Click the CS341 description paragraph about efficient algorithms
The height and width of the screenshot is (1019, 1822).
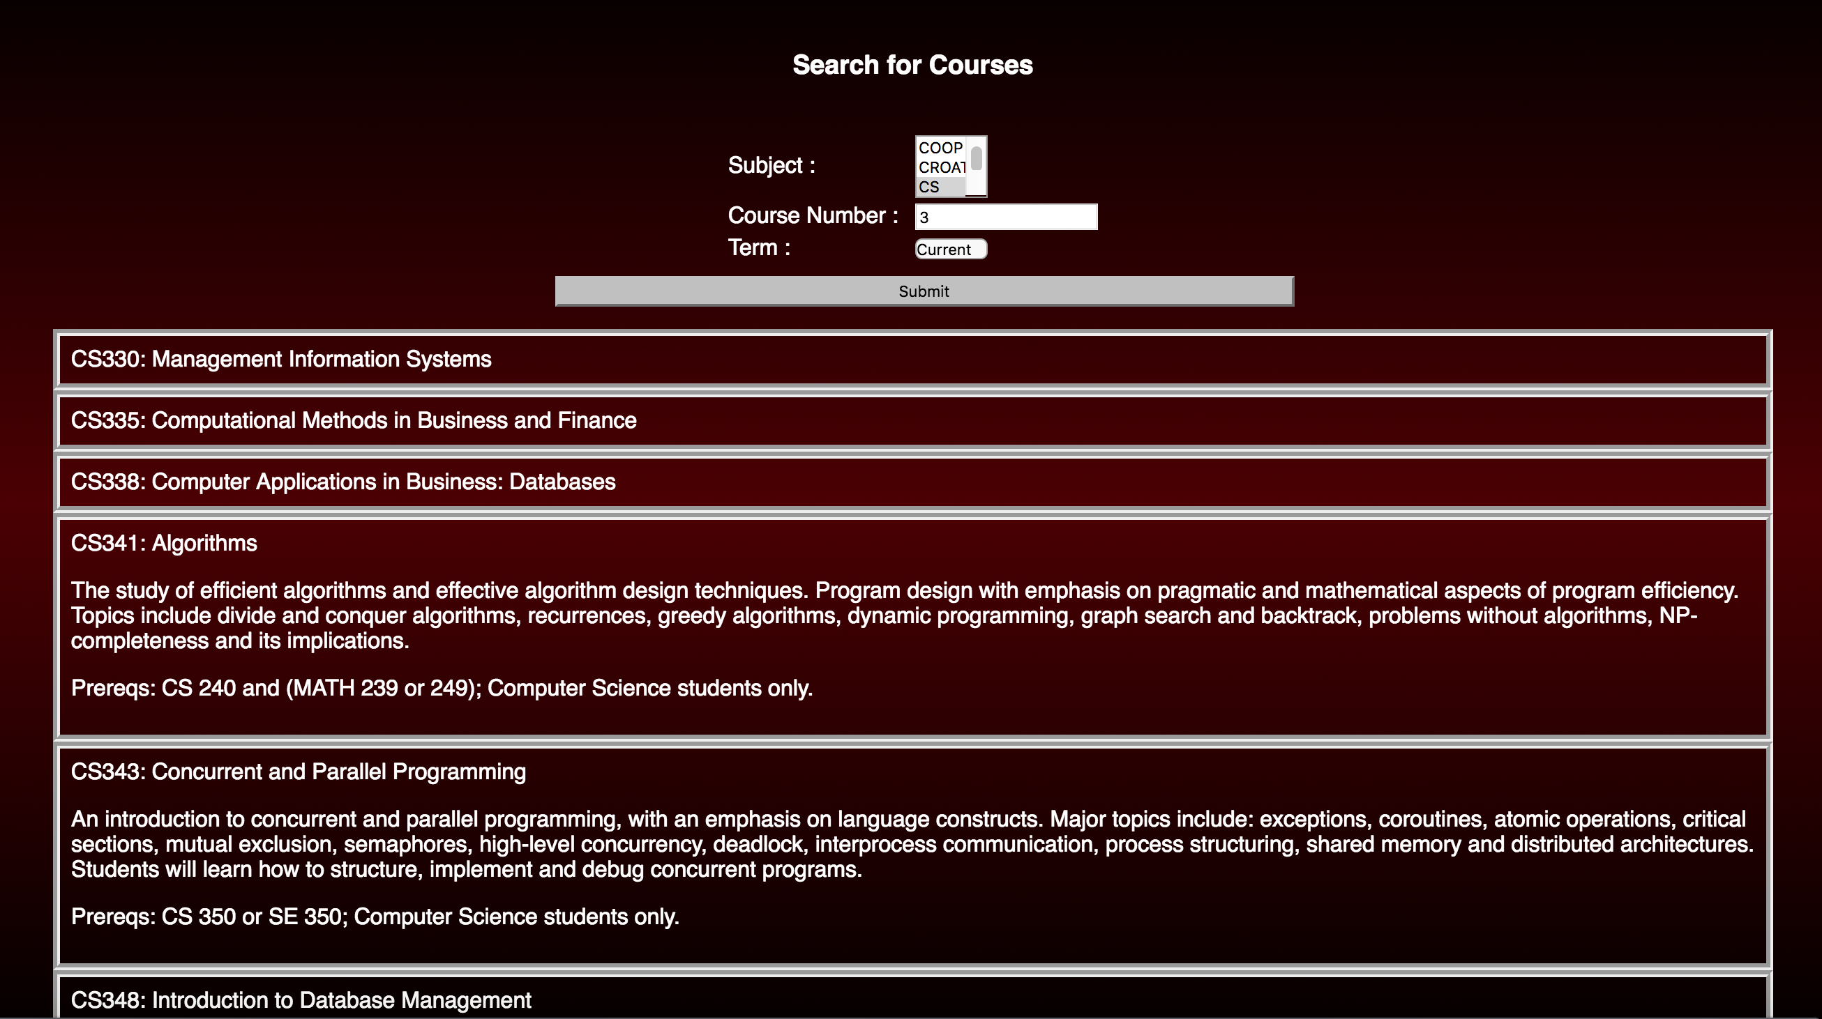point(905,615)
